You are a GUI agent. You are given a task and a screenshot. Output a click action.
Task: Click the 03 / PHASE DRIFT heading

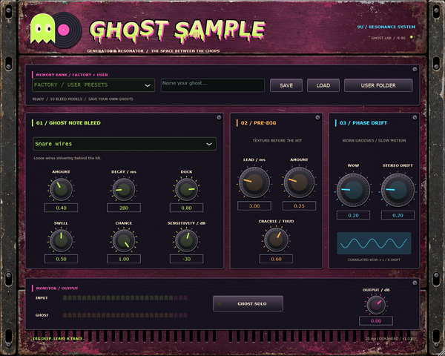click(363, 123)
